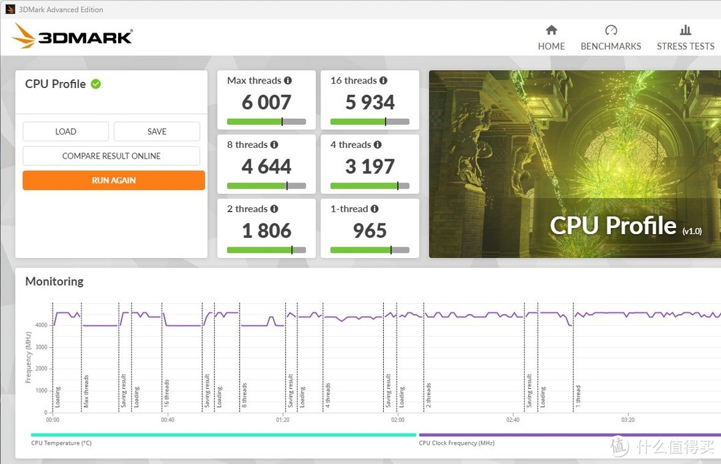Viewport: 721px width, 464px height.
Task: Click the 3DMark logo
Action: click(73, 36)
